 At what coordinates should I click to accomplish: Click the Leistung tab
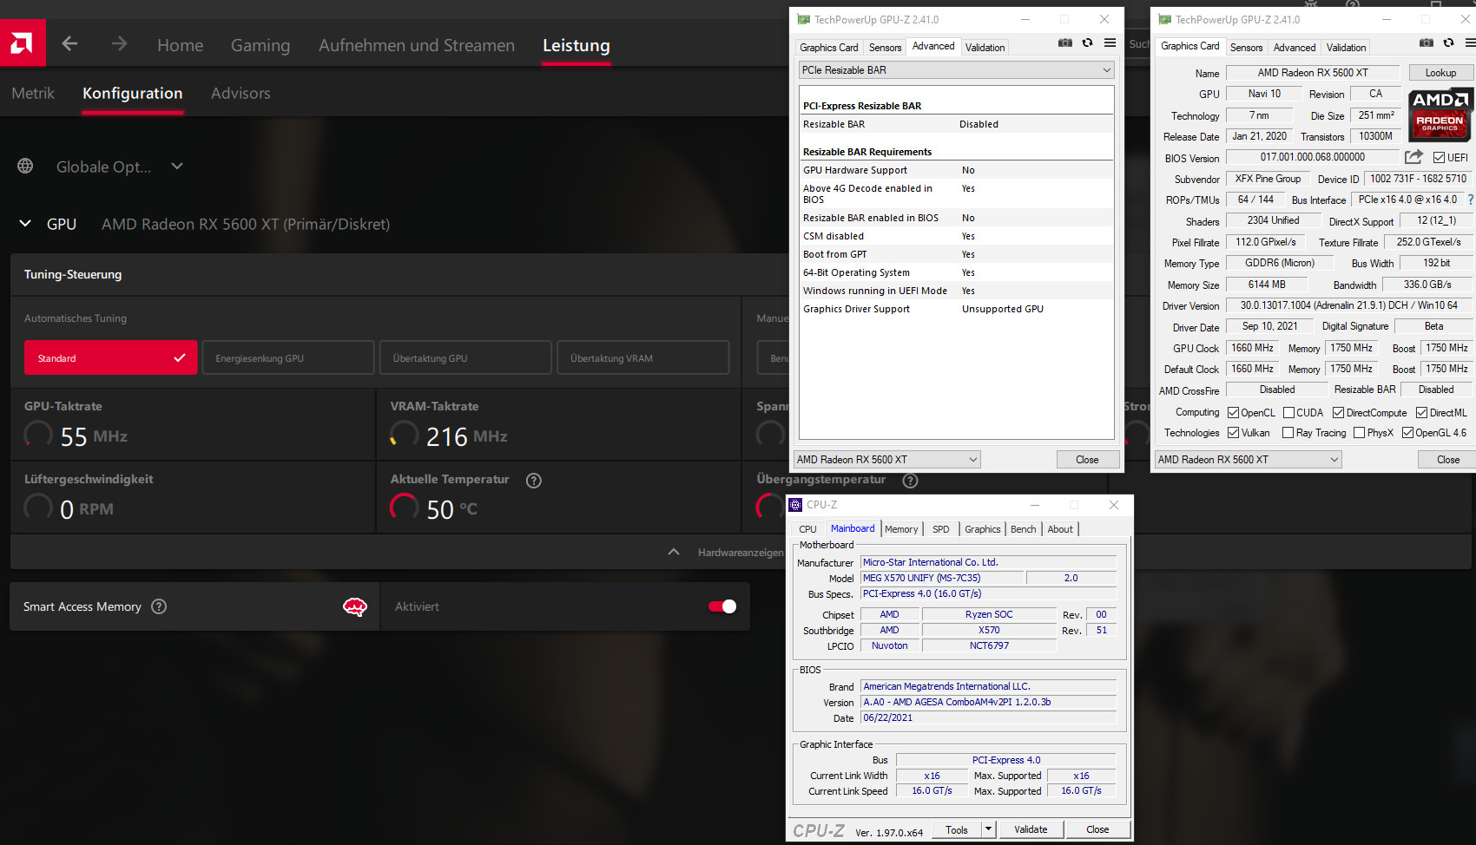click(x=577, y=45)
